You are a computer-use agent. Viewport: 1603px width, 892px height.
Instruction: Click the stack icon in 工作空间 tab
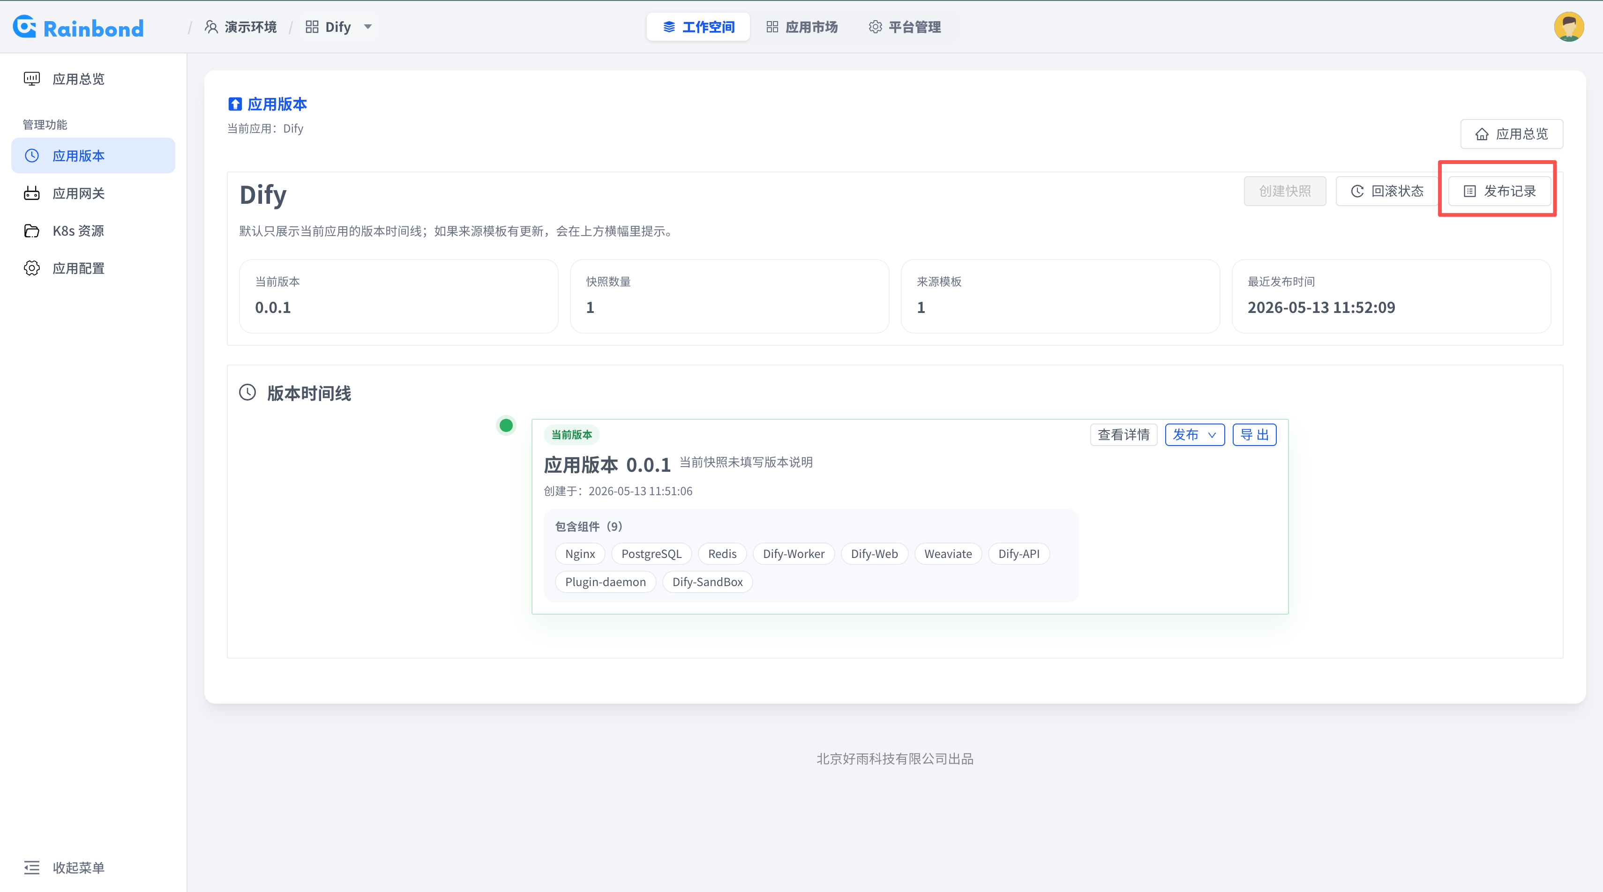pyautogui.click(x=669, y=27)
